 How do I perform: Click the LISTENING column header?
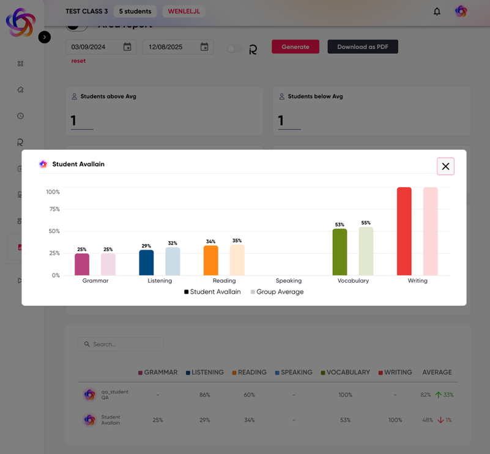[205, 372]
